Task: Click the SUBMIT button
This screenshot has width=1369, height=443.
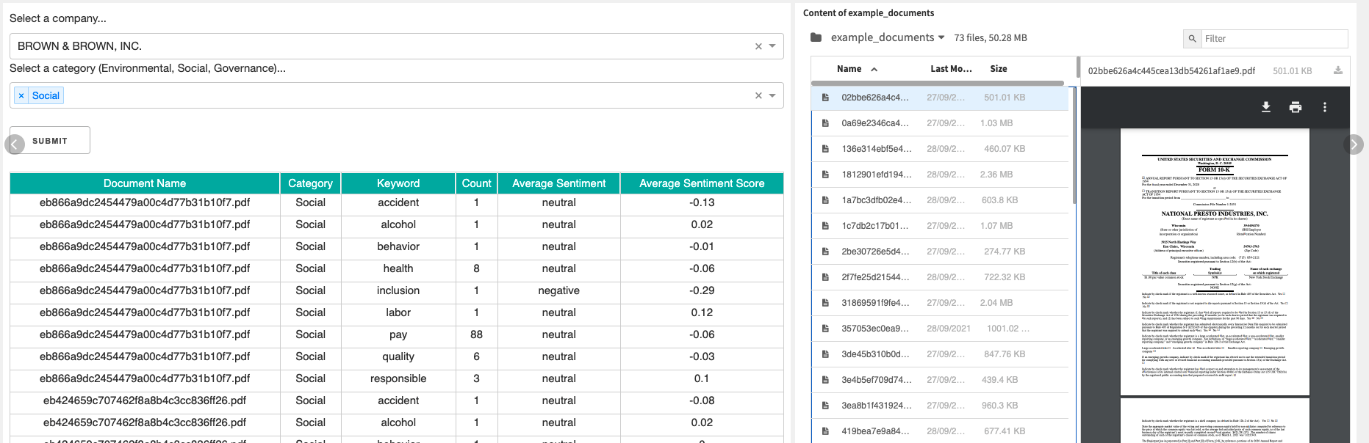Action: point(50,140)
